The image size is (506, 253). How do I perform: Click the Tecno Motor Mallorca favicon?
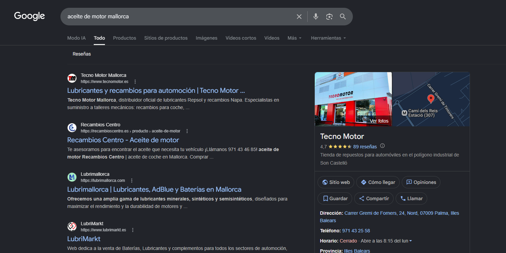click(x=72, y=78)
